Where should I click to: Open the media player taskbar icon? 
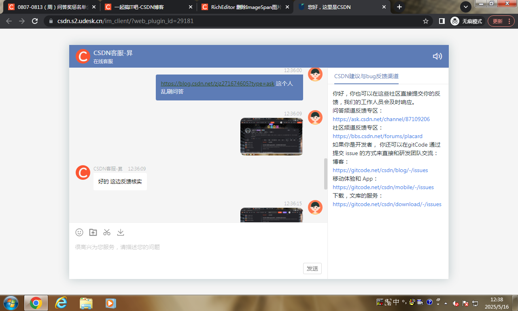111,303
